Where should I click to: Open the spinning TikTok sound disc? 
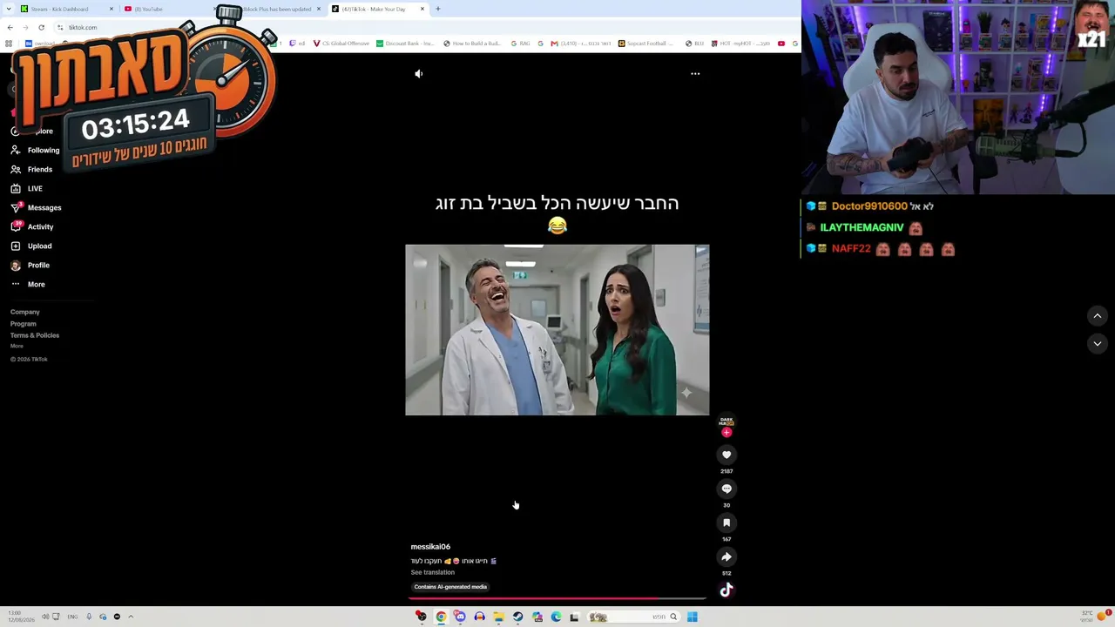(726, 590)
